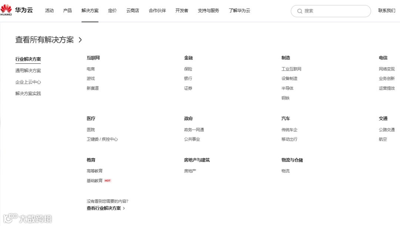Open the 解决方案 menu
The image size is (400, 226).
[90, 10]
